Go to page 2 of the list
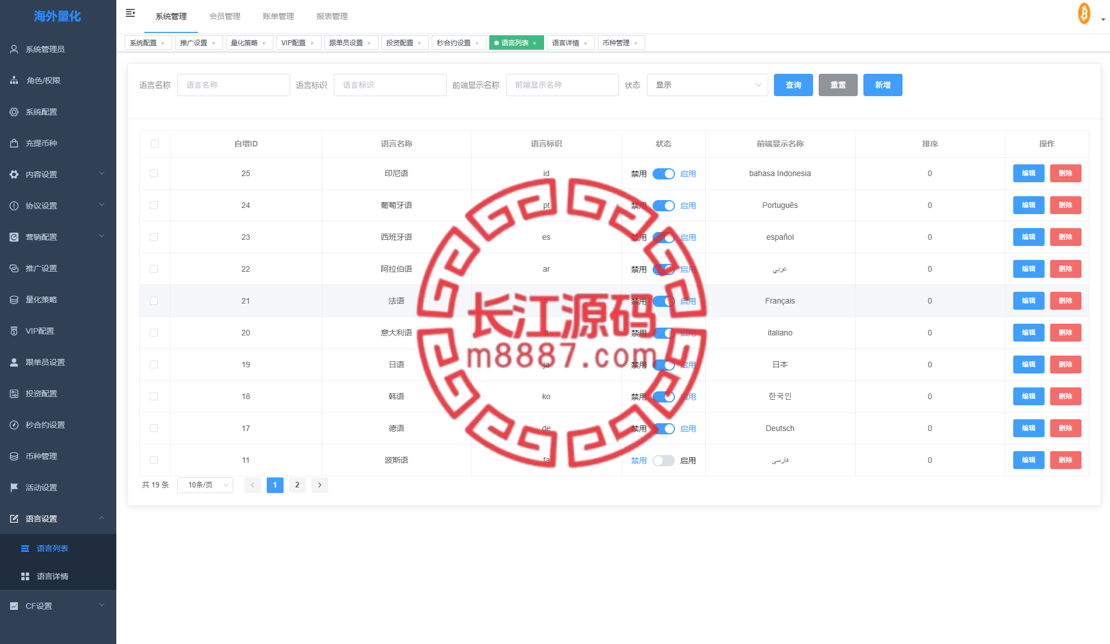Viewport: 1110px width, 644px height. click(x=297, y=485)
